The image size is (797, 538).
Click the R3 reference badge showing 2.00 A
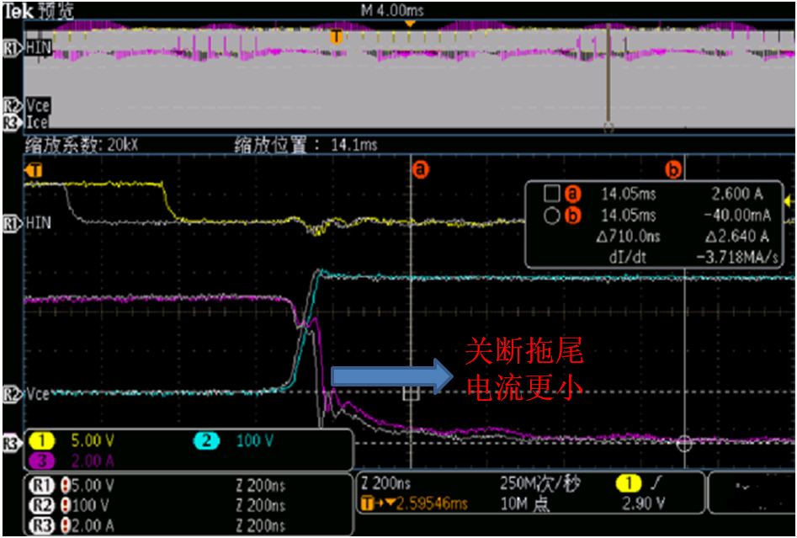(42, 525)
